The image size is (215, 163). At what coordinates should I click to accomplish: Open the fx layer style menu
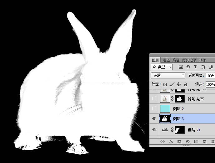[171, 141]
